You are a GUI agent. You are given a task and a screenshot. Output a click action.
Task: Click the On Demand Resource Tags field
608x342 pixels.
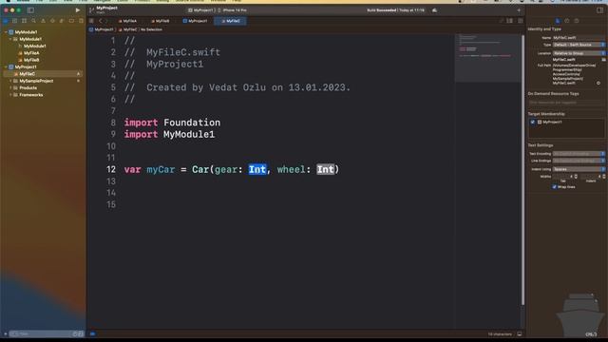pos(566,103)
